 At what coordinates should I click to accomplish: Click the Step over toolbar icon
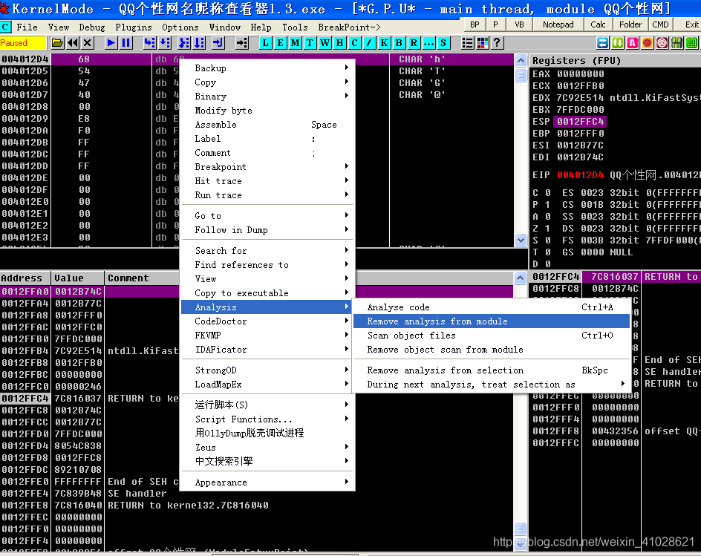tap(165, 43)
